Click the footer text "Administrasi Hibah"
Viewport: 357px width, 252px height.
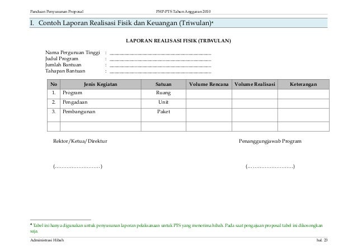47,240
